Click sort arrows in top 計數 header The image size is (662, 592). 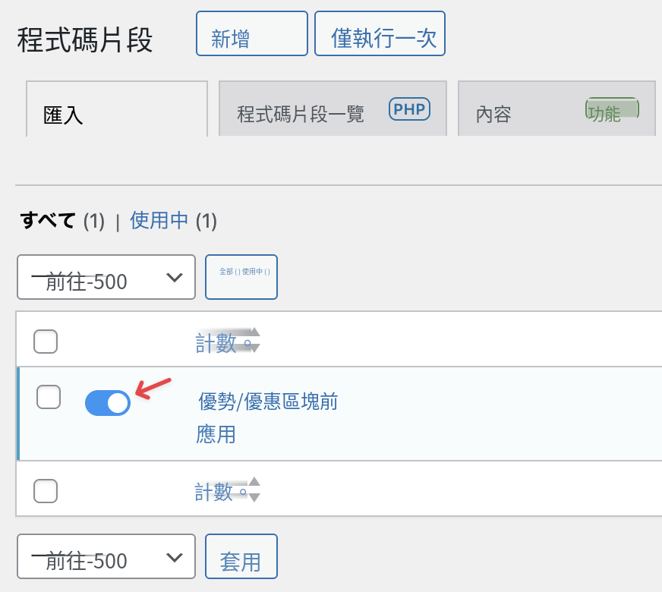[254, 340]
